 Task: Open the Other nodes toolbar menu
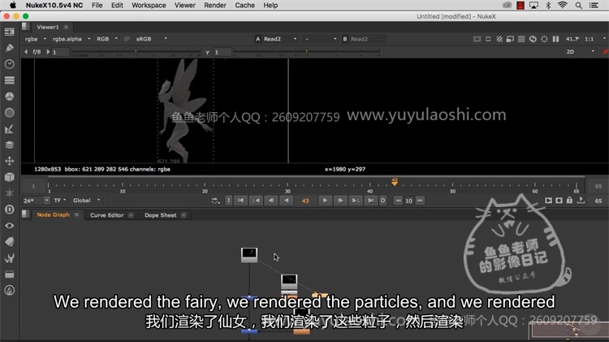9,275
